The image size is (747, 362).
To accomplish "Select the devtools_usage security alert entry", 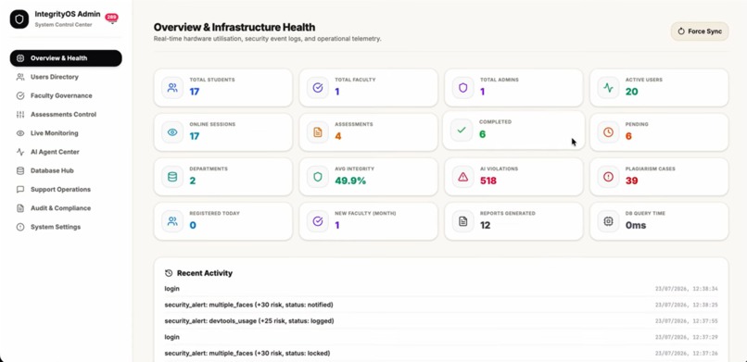I will [441, 321].
